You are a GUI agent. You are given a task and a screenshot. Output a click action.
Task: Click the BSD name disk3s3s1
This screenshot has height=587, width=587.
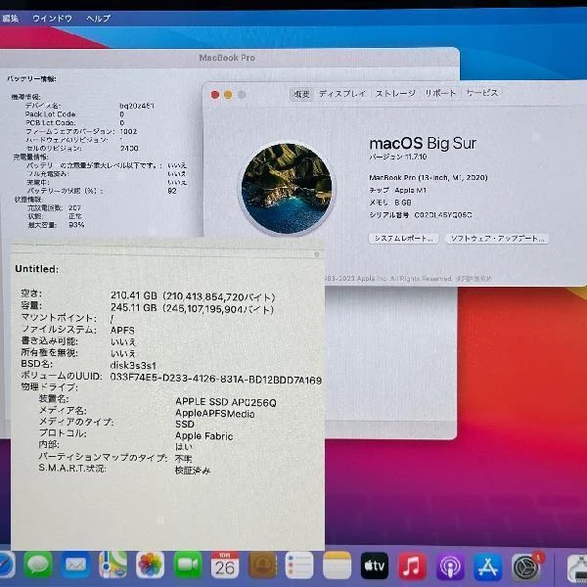click(x=133, y=365)
